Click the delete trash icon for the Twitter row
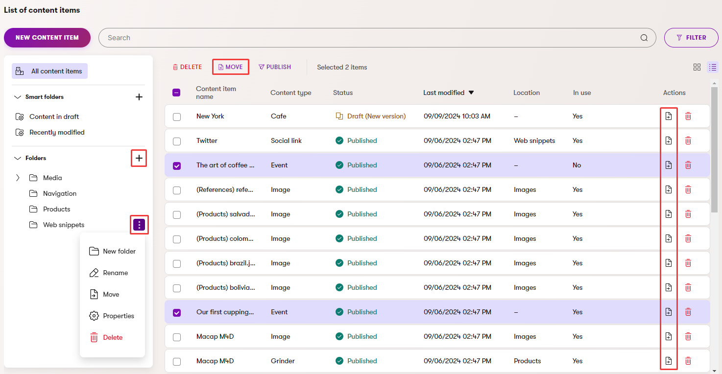Screen dimensions: 722x374 pyautogui.click(x=688, y=140)
